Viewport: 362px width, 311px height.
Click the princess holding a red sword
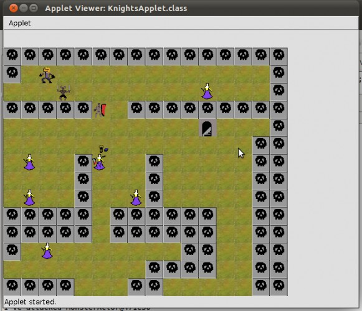tap(99, 162)
